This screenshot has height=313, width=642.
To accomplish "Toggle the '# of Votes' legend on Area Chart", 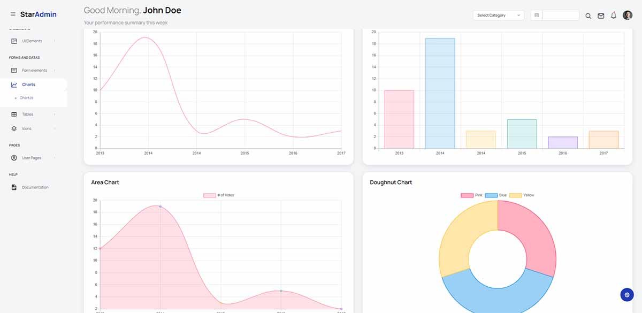I will tap(218, 195).
